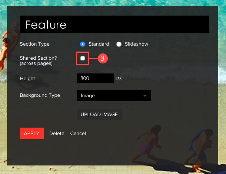
Task: Click the px unit label beside Height
Action: coord(119,78)
